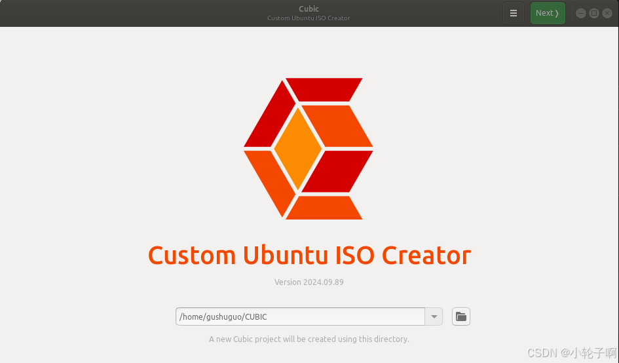
Task: Click the 'Custom Ubuntu ISO Creator' heading
Action: coord(309,255)
